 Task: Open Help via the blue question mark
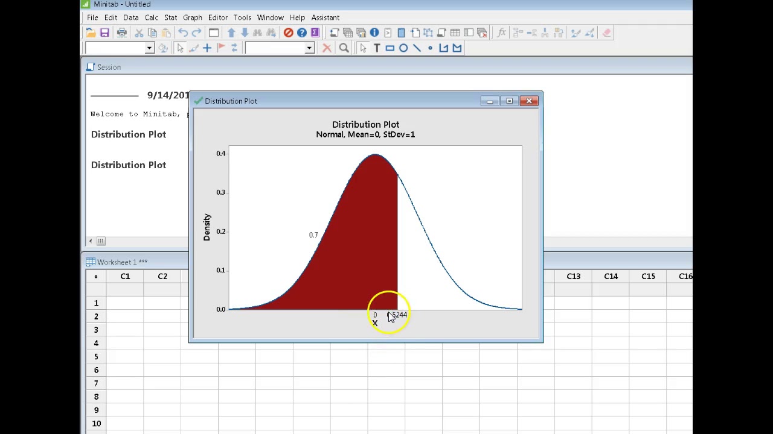(301, 33)
